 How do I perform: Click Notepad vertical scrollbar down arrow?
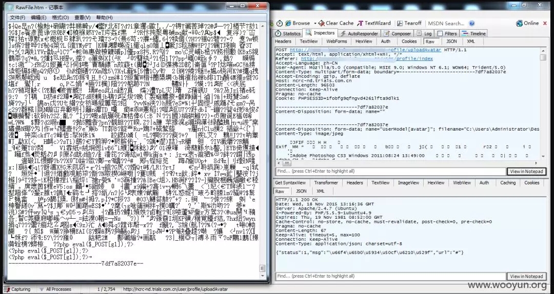(x=262, y=277)
